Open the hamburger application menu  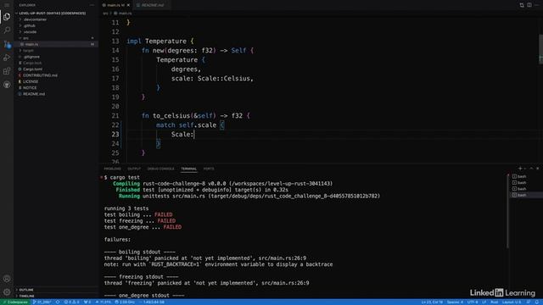7,5
